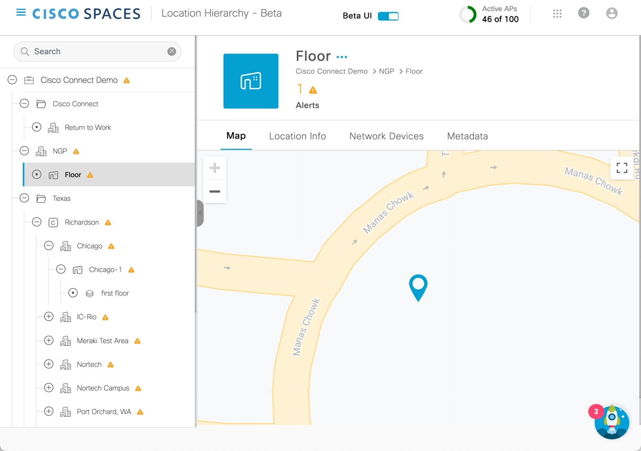Image resolution: width=641 pixels, height=451 pixels.
Task: Open the apps grid launcher
Action: point(557,14)
